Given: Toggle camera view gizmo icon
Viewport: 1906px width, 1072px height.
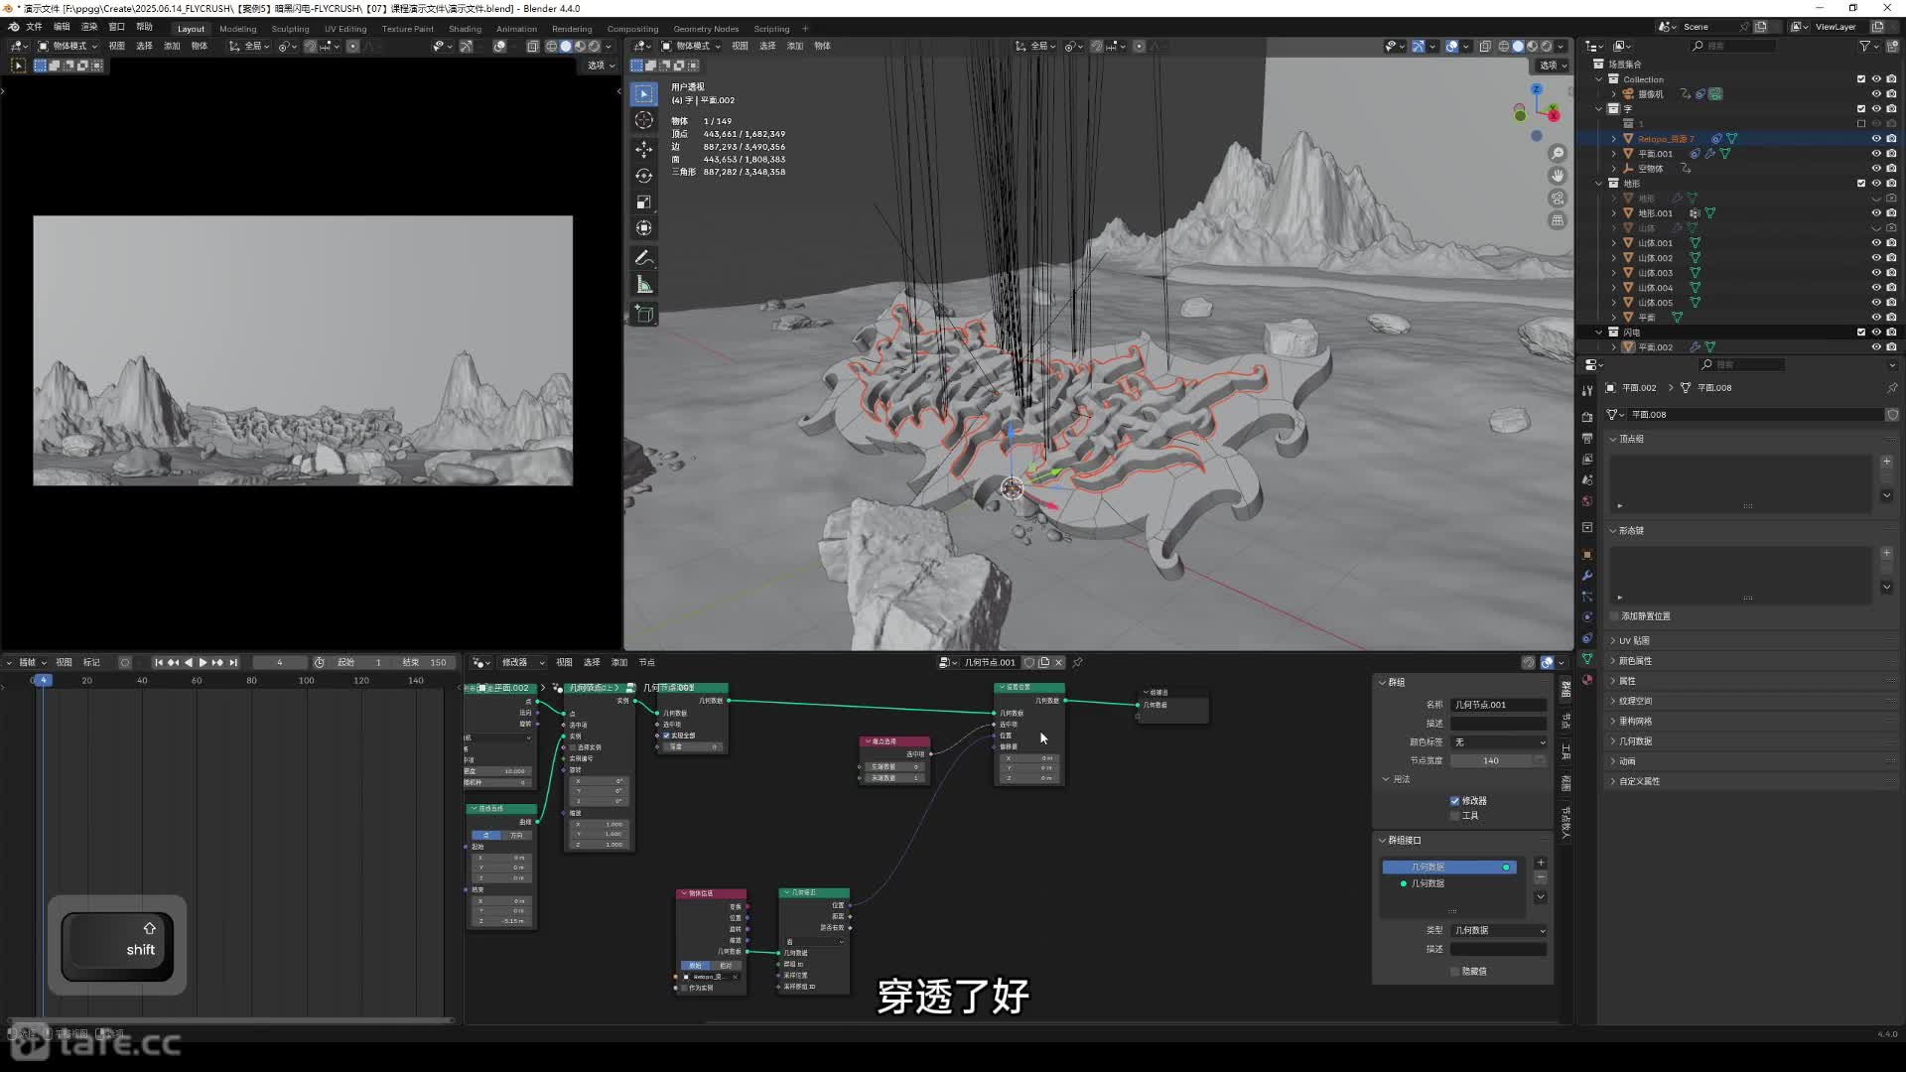Looking at the screenshot, I should coord(1558,199).
